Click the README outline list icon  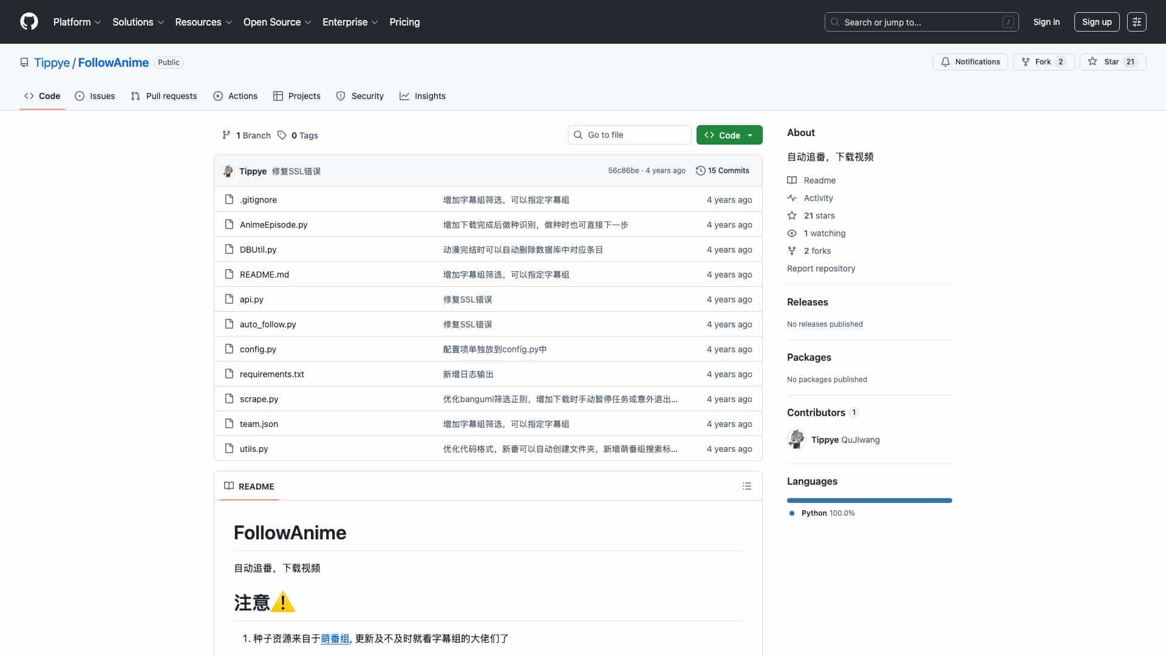[x=747, y=486]
